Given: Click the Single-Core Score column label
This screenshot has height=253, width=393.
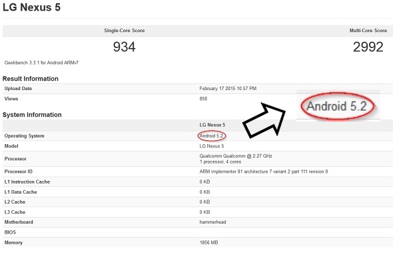Looking at the screenshot, I should (125, 31).
